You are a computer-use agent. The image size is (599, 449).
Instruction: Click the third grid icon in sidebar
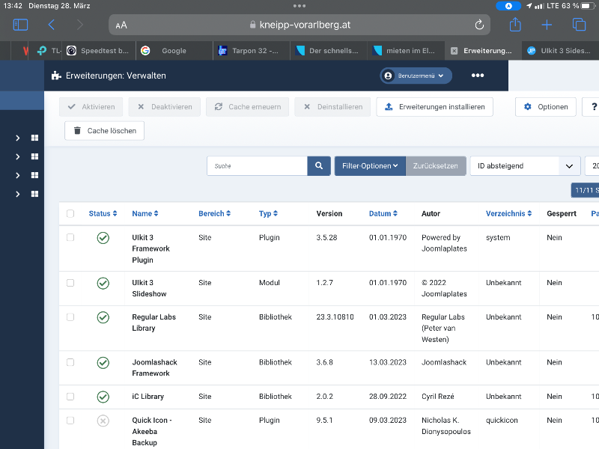point(34,175)
